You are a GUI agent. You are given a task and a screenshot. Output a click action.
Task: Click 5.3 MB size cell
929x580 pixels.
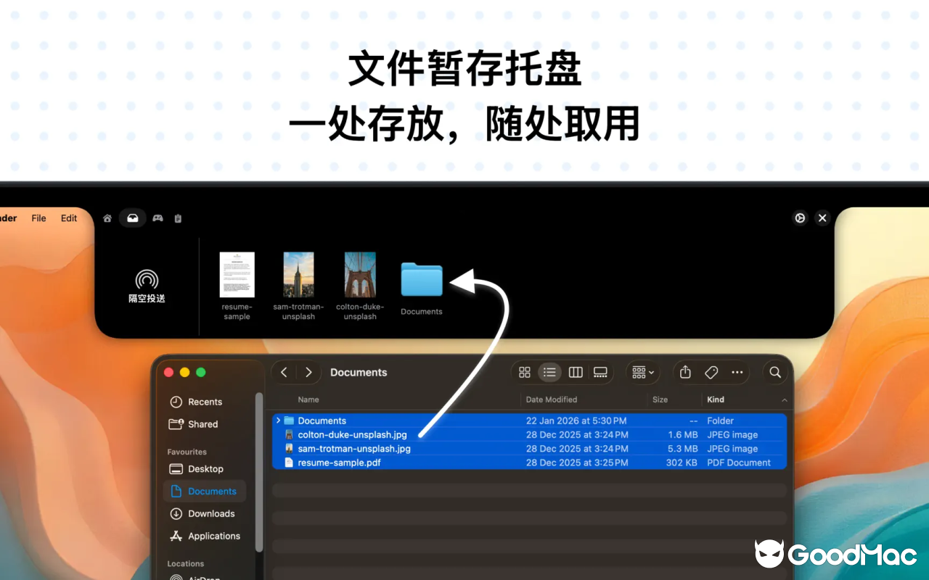(683, 449)
